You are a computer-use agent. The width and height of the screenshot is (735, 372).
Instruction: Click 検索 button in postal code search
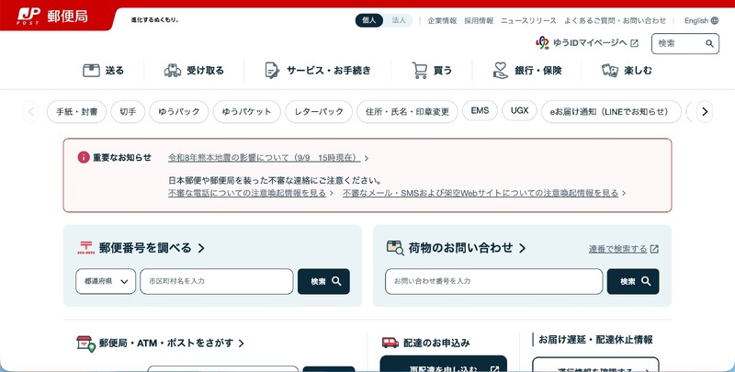[x=324, y=282]
